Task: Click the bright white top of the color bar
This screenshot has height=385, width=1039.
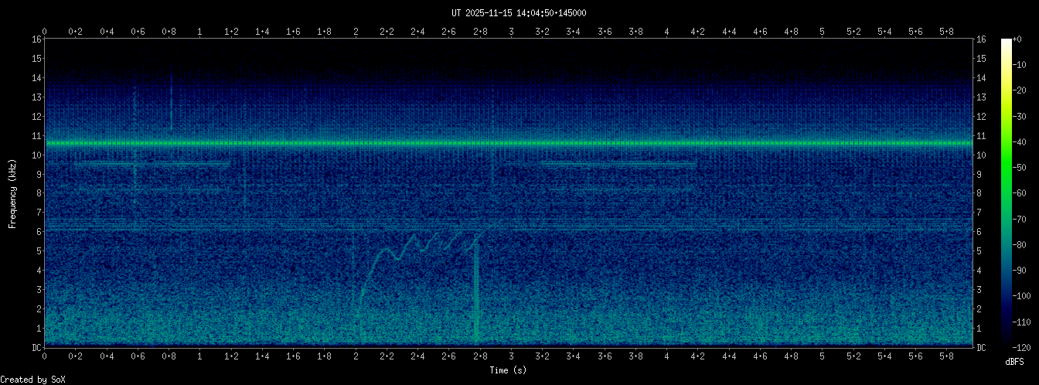Action: coord(1007,43)
